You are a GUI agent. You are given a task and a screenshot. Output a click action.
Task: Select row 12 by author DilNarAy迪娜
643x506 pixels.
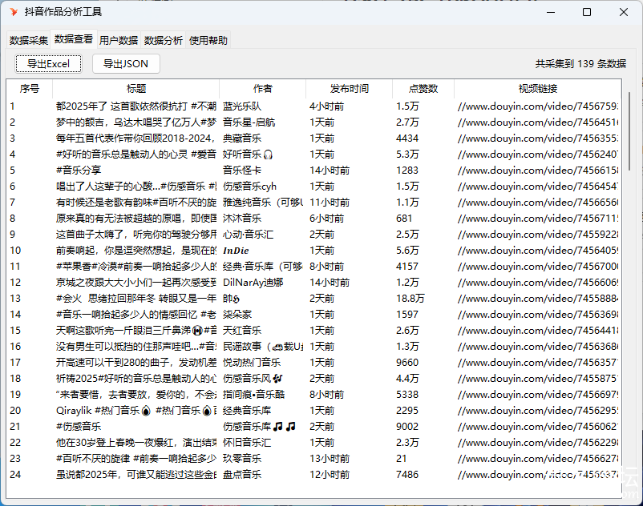252,282
